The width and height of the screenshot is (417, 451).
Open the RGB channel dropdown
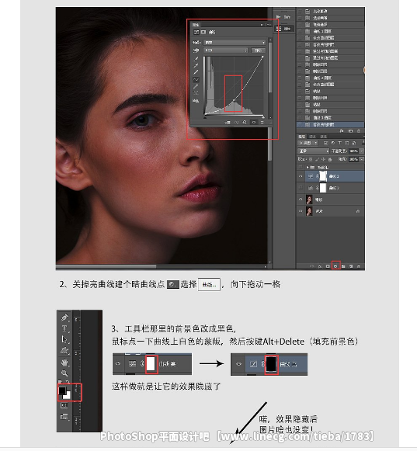pos(226,50)
